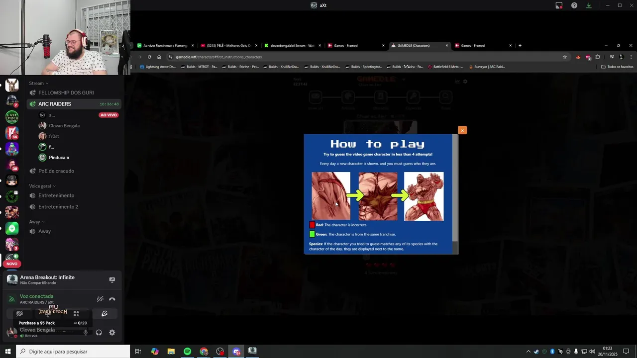The image size is (637, 358).
Task: Click the scrollbar in How to play dialog
Action: (455, 188)
